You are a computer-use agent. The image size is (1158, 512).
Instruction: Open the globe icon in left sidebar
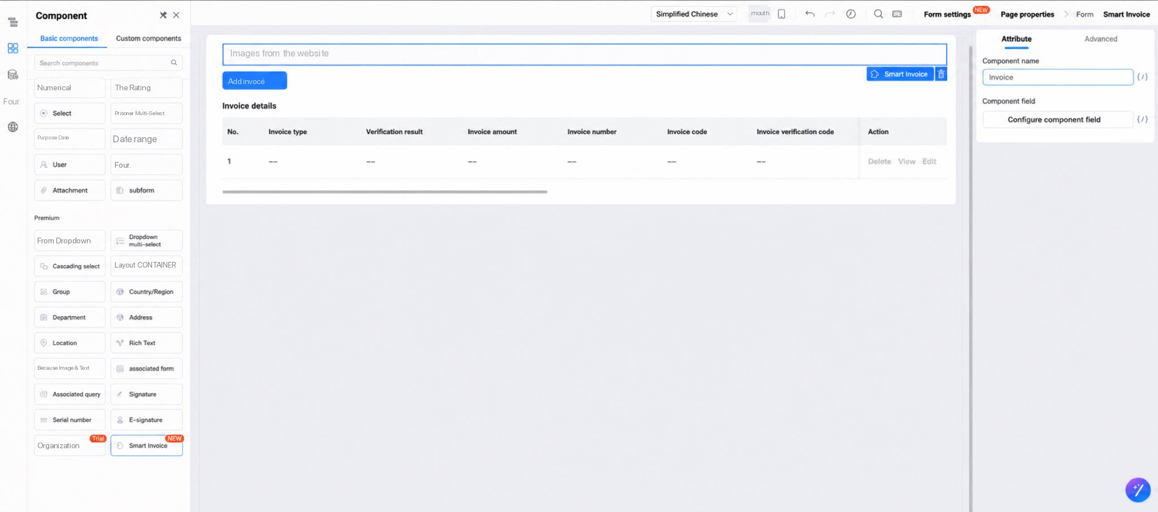pos(12,127)
